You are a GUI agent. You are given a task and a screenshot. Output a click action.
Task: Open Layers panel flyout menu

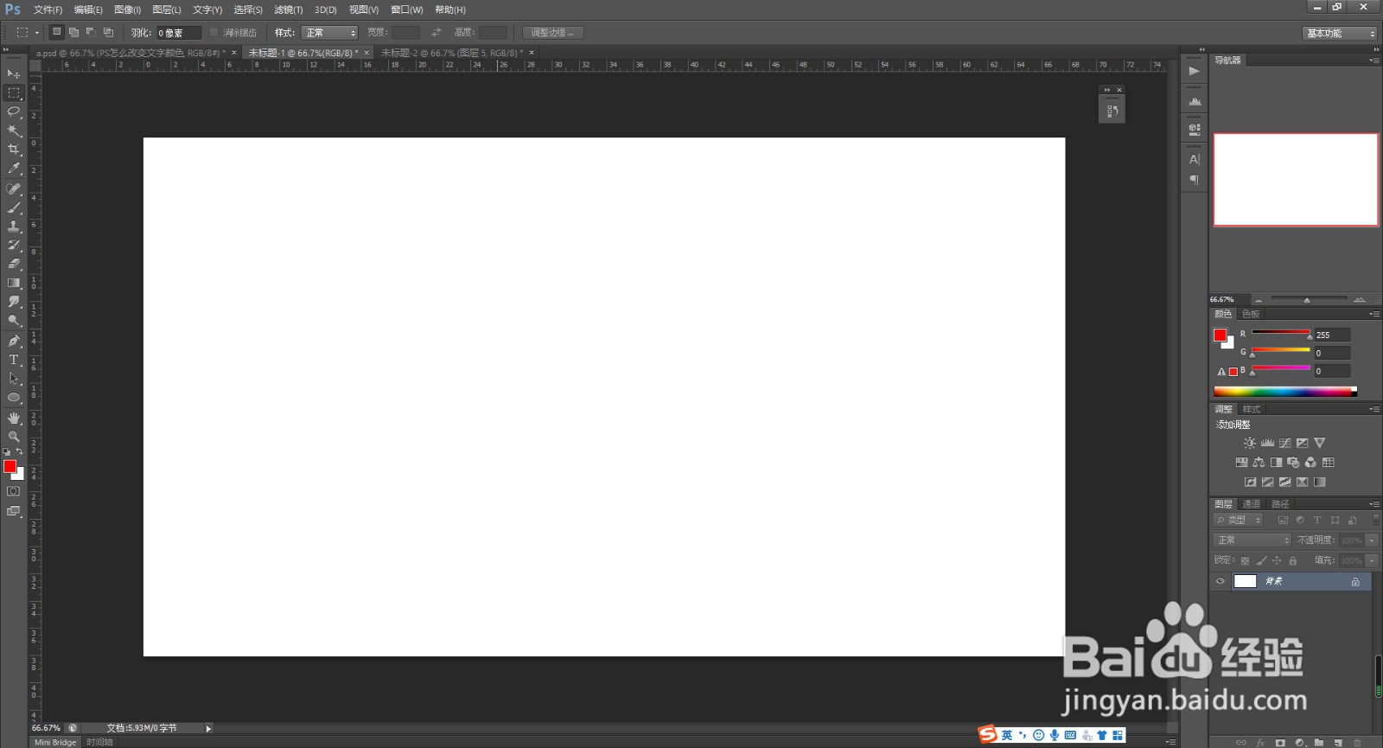pos(1374,504)
